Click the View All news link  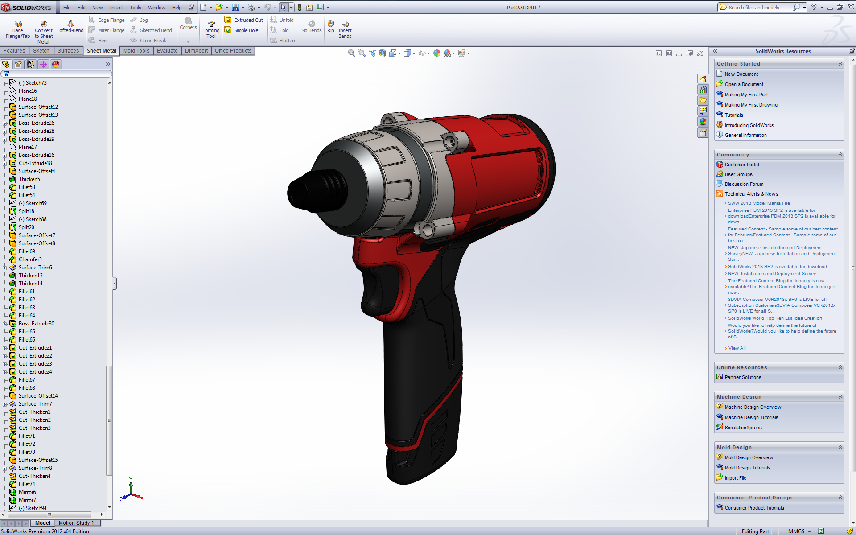pos(737,348)
